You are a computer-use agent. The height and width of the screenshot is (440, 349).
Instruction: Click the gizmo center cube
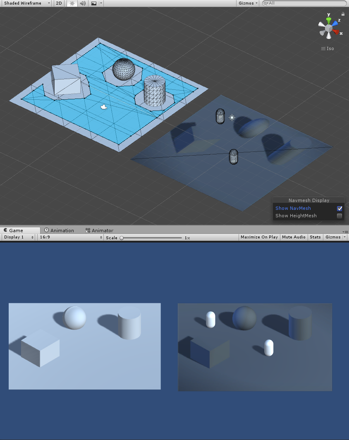[x=329, y=28]
